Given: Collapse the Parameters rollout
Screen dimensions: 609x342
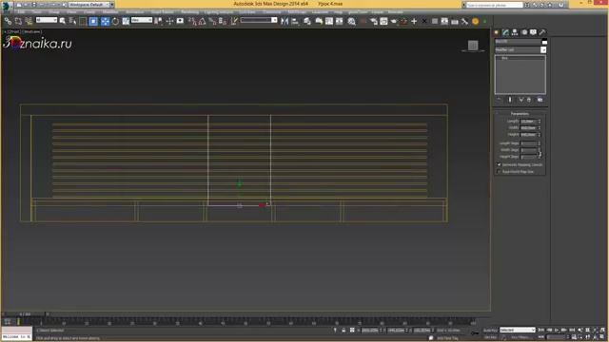Looking at the screenshot, I should coord(520,114).
